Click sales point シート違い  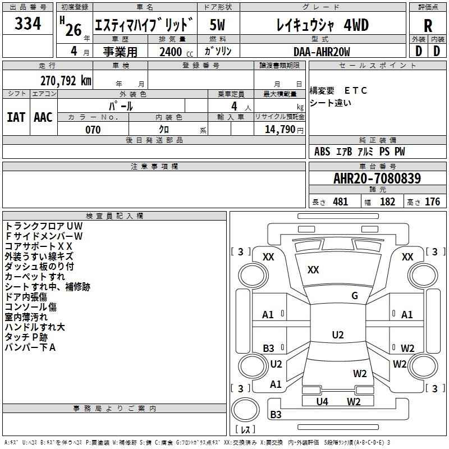point(331,103)
